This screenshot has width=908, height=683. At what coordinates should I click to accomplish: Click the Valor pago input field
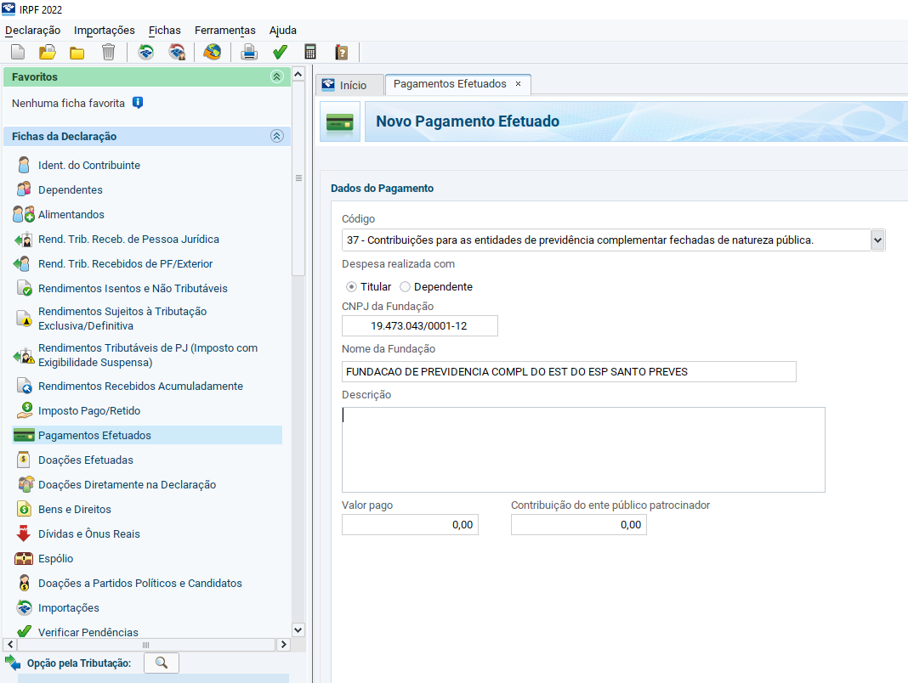(410, 525)
